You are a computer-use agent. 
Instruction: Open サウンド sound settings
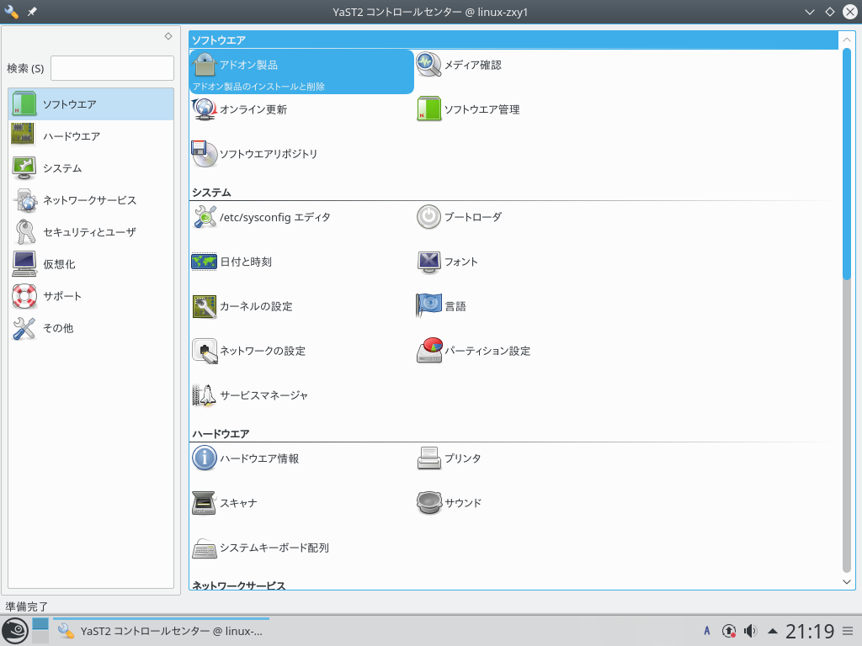coord(462,503)
